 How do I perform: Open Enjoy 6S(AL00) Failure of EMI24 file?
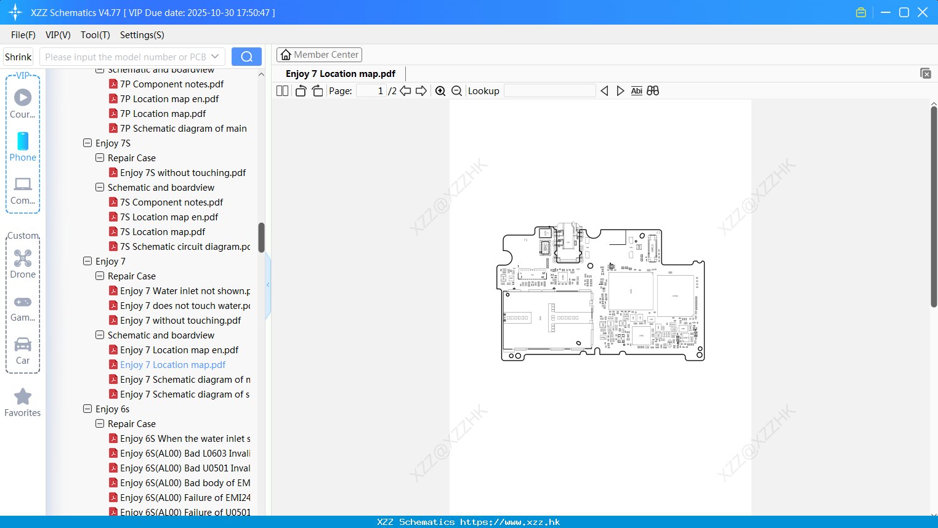click(185, 497)
